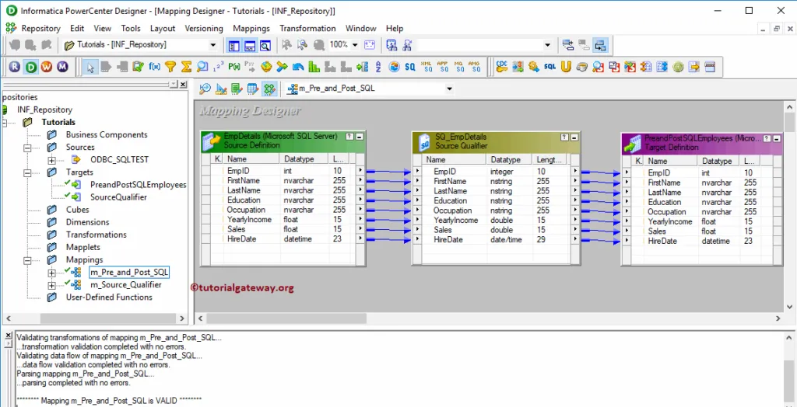Open the zoom percentage 100% dropdown

[x=355, y=45]
